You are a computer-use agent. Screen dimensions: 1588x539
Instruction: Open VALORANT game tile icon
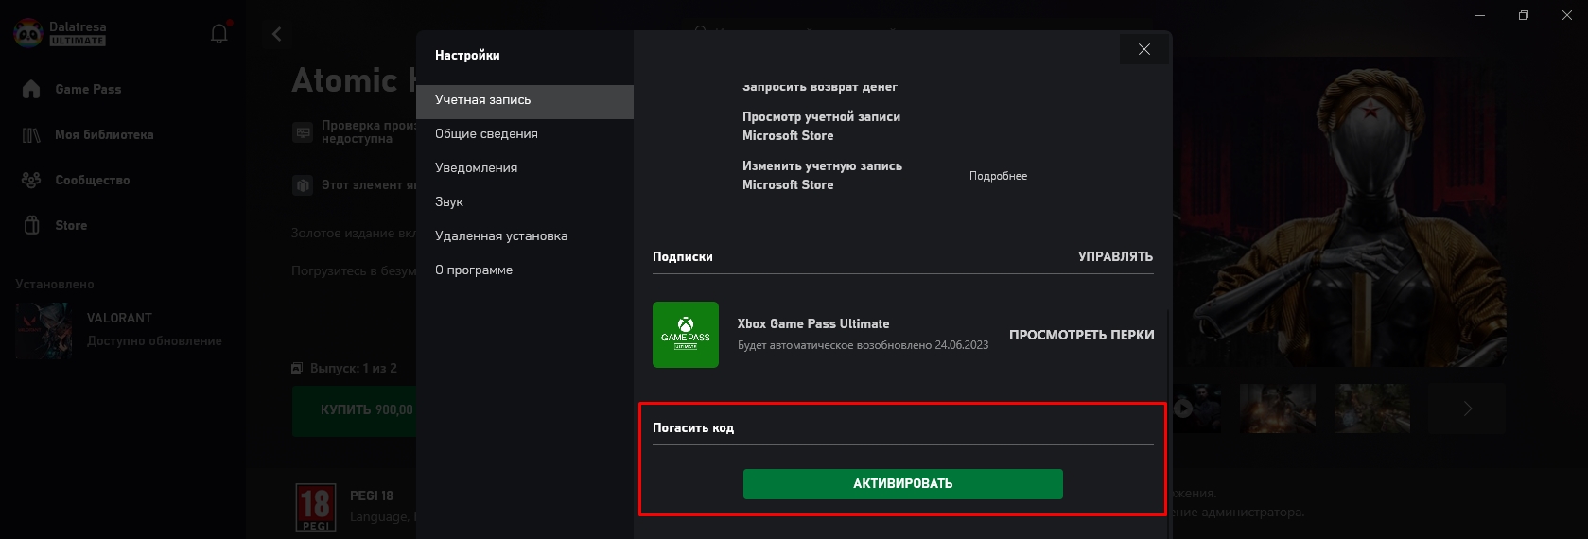[44, 330]
